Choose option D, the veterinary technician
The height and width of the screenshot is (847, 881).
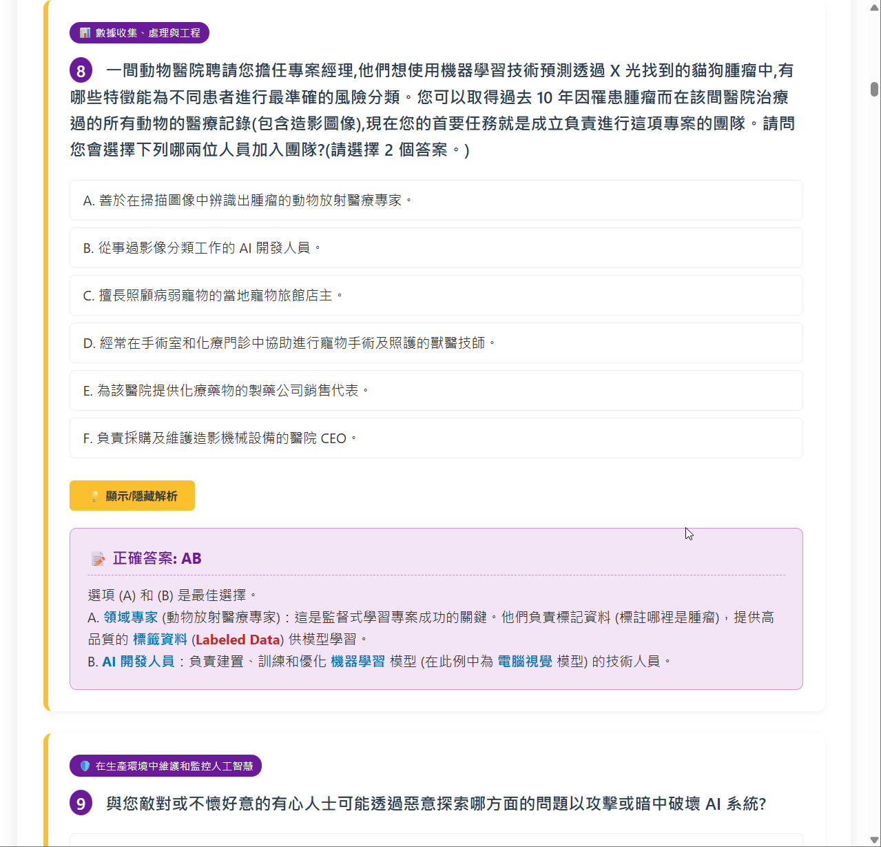click(436, 343)
